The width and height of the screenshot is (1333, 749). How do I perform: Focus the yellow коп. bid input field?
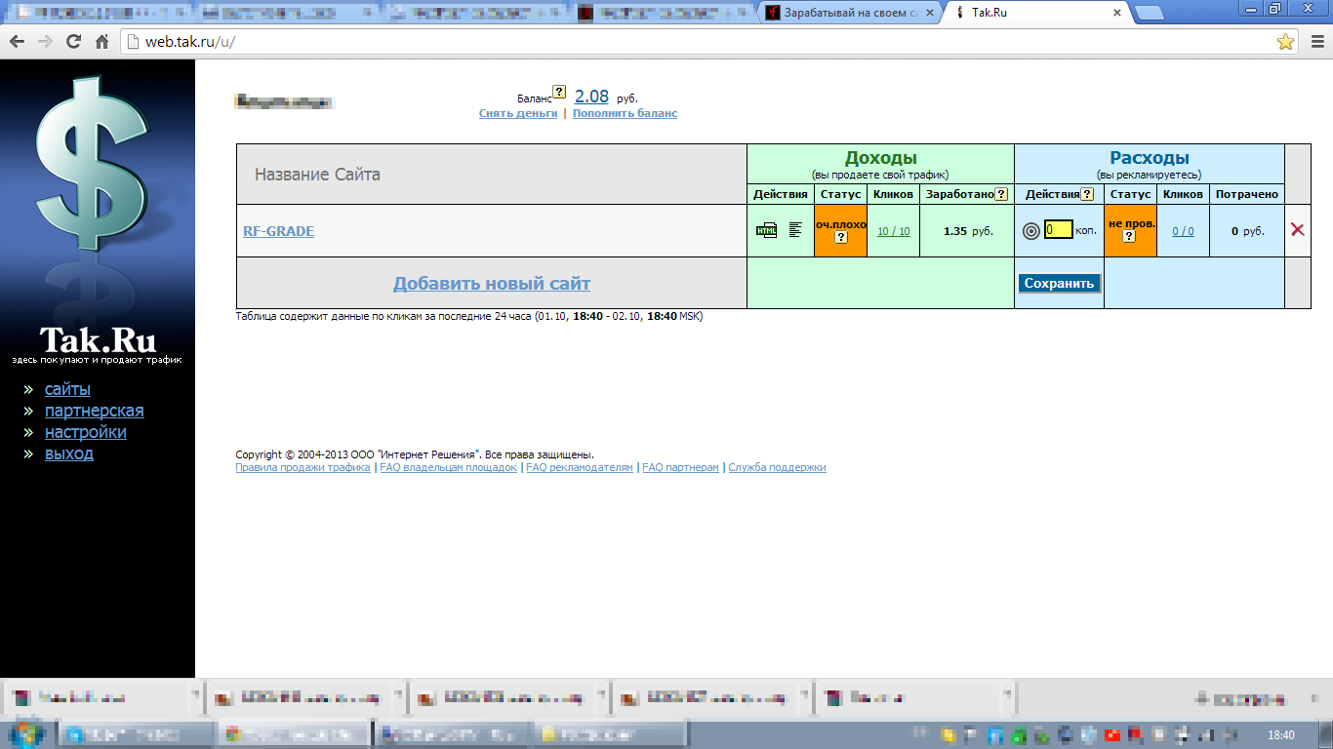pyautogui.click(x=1058, y=230)
